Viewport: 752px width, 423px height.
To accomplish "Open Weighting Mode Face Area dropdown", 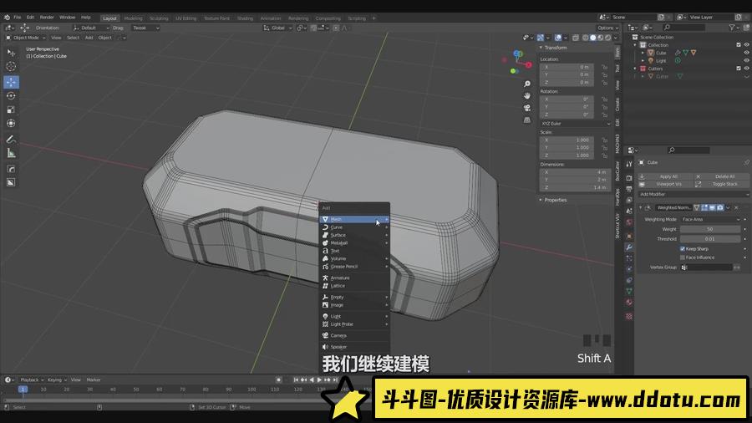I will coord(710,220).
